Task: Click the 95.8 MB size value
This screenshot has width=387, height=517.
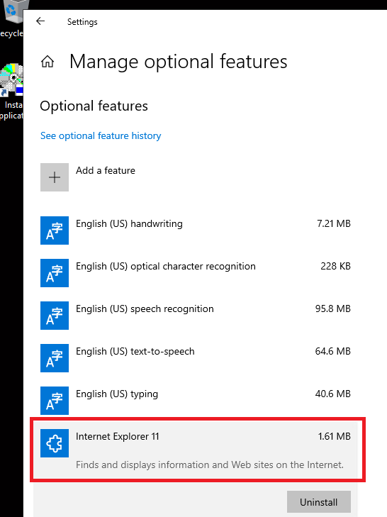Action: [x=332, y=308]
